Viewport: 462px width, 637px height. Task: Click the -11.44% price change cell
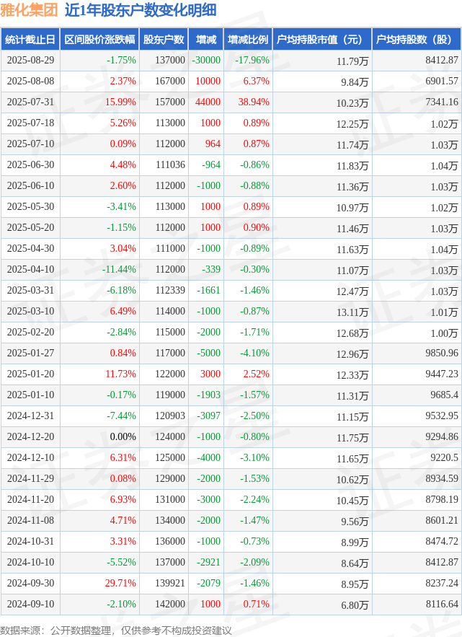tap(99, 270)
